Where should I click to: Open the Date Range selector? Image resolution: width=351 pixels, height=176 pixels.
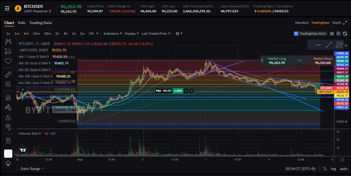33,169
